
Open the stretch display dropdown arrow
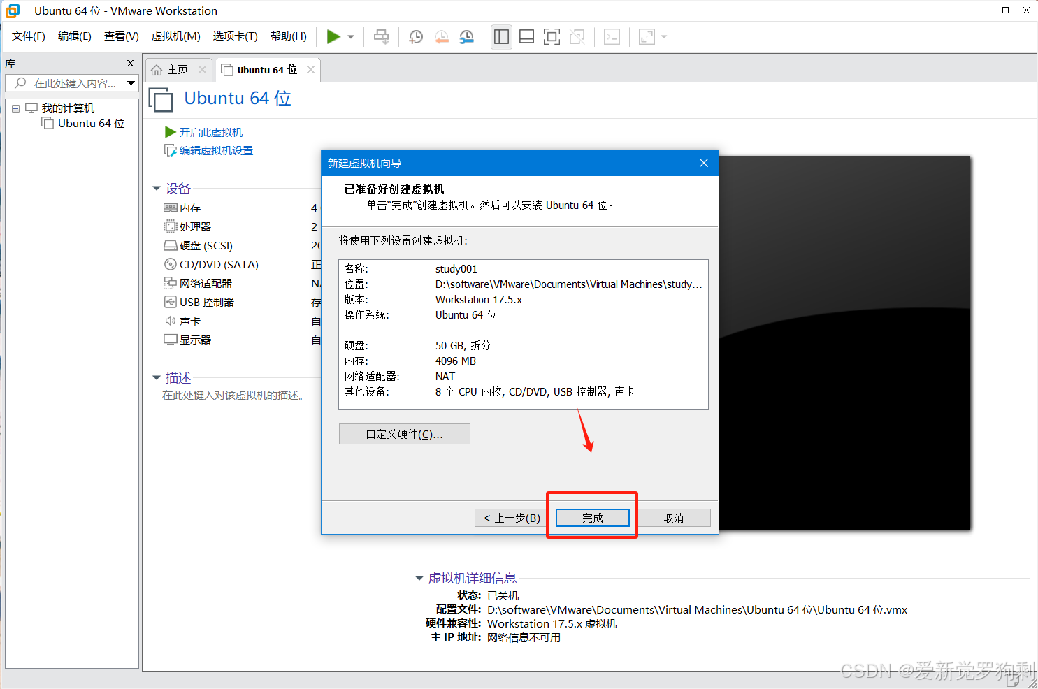point(664,37)
